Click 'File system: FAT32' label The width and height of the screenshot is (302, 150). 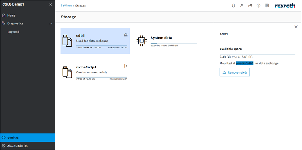tap(118, 47)
